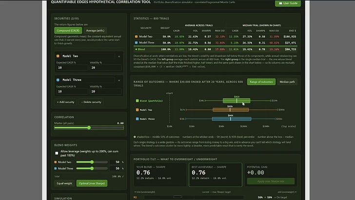Click the blue Model Three color swatch
Image resolution: width=355 pixels, height=200 pixels.
click(58, 80)
